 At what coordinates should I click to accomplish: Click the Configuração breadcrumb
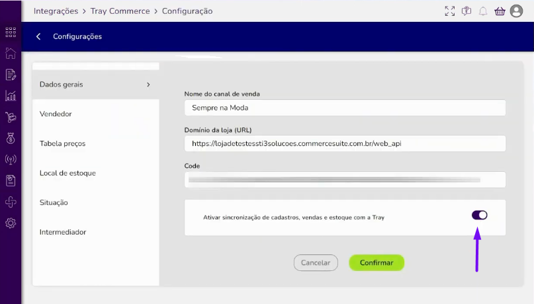[x=187, y=11]
